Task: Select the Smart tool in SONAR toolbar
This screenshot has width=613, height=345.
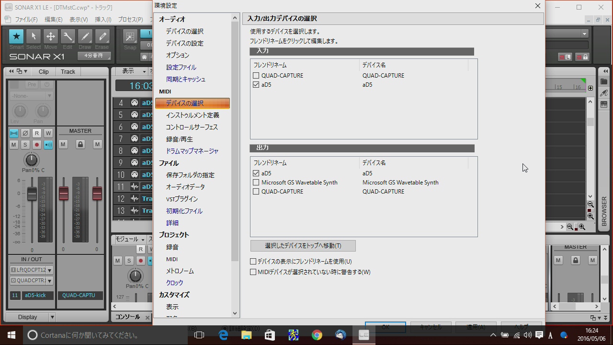Action: pos(16,36)
